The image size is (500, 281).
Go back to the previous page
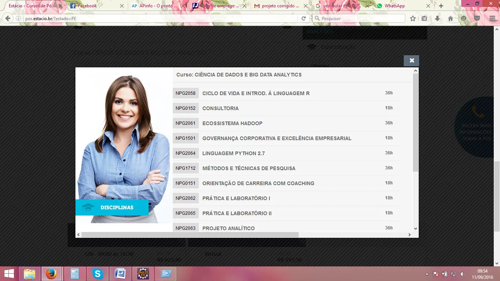click(8, 18)
